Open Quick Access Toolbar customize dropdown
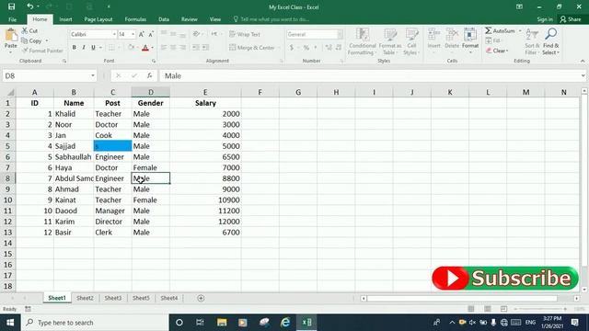The image size is (589, 331). pyautogui.click(x=109, y=6)
